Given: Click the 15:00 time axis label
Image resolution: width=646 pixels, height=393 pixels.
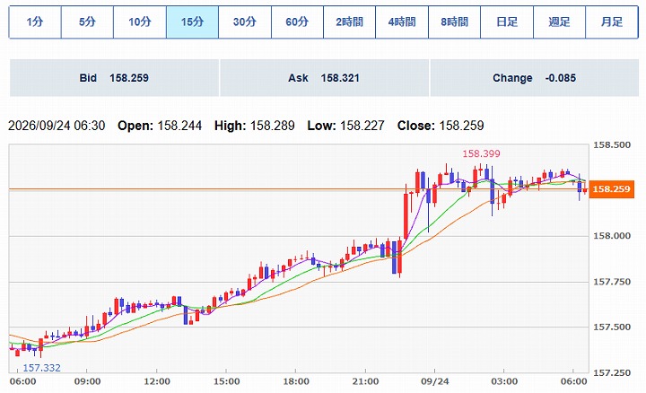Looking at the screenshot, I should pos(227,381).
